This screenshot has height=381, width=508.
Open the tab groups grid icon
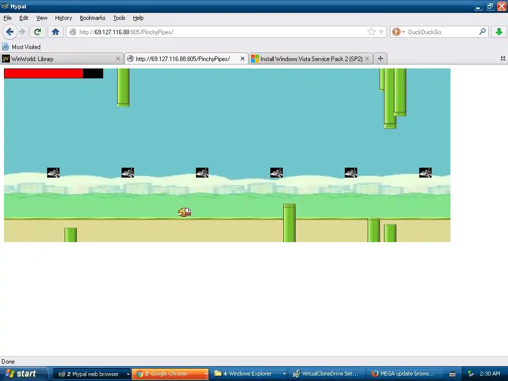tap(503, 59)
